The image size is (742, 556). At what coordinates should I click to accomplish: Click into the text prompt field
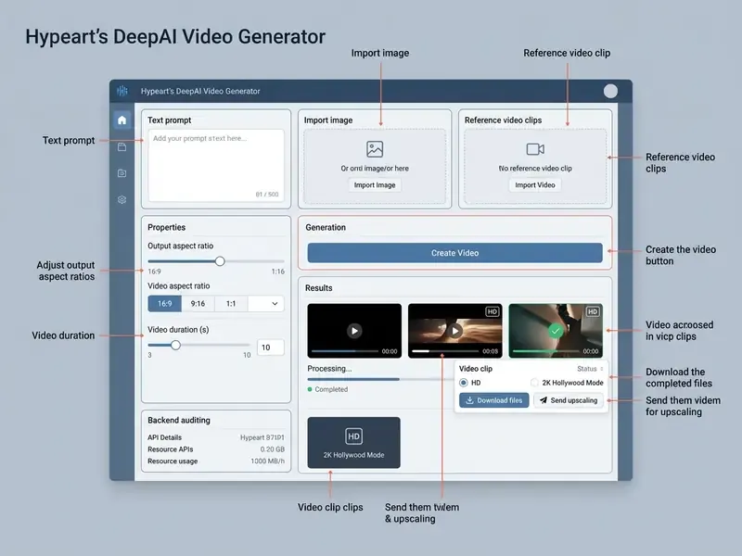click(x=216, y=166)
